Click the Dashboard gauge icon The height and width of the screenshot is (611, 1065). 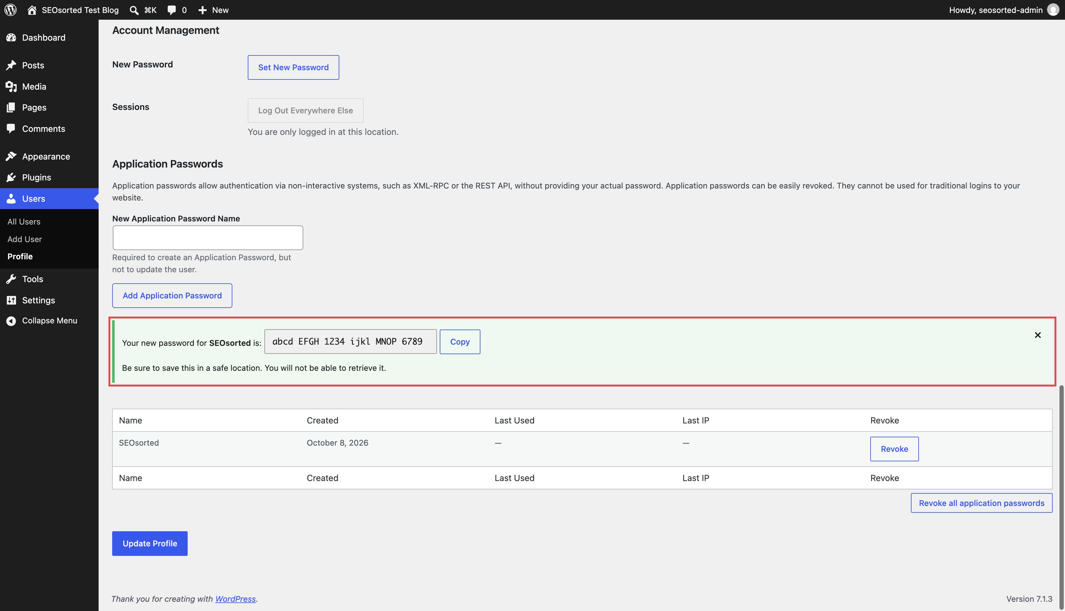(11, 37)
